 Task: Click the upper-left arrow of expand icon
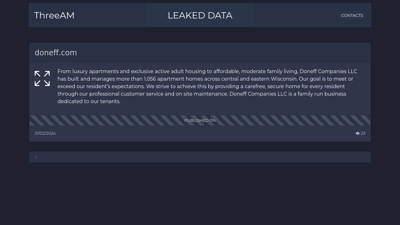[x=37, y=74]
